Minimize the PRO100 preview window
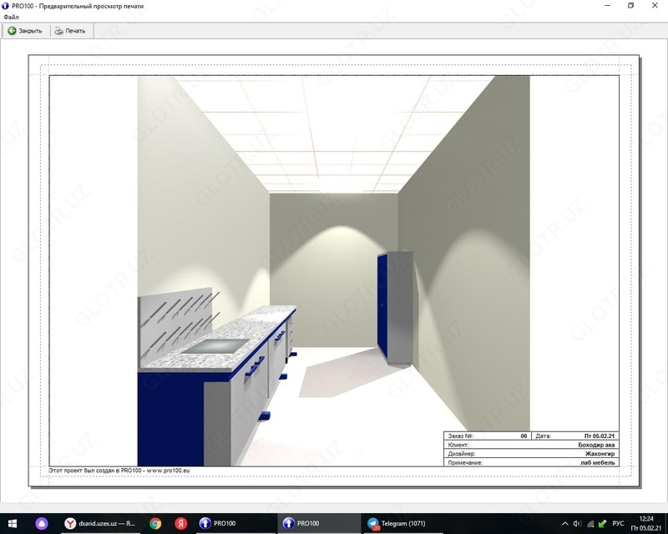 pos(607,5)
